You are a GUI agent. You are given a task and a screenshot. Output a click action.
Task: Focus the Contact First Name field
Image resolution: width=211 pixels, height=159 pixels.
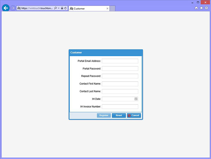pos(120,84)
